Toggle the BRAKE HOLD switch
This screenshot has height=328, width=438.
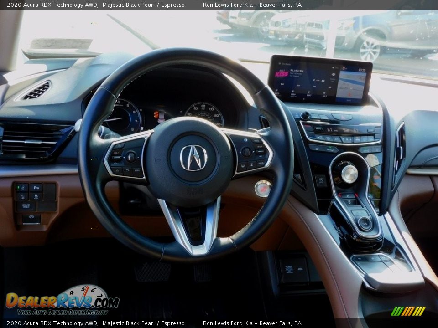pyautogui.click(x=26, y=206)
